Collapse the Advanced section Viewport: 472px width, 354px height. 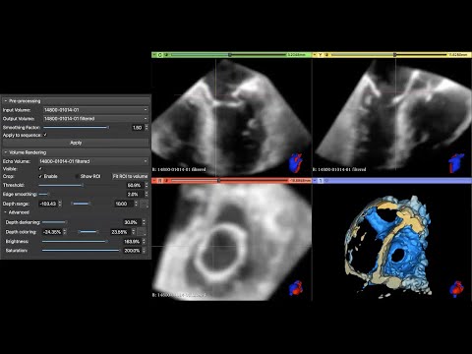[6, 212]
